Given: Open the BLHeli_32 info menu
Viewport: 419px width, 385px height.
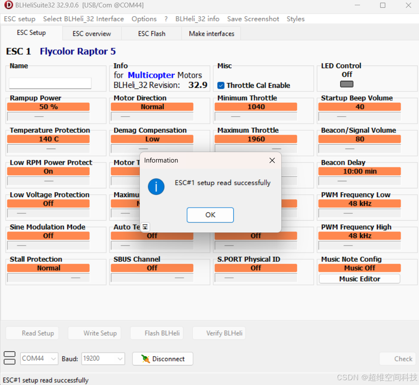Looking at the screenshot, I should click(197, 19).
